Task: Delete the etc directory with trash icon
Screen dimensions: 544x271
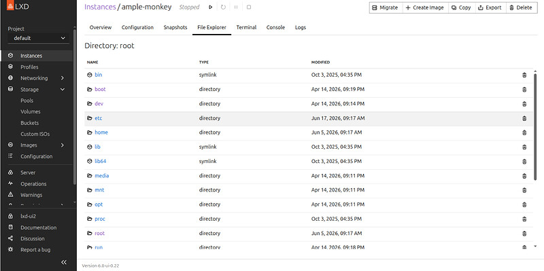Action: tap(524, 118)
